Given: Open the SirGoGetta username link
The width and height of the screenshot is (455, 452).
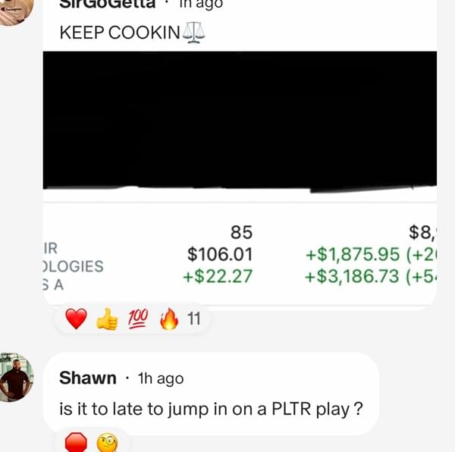Looking at the screenshot, I should tap(108, 4).
